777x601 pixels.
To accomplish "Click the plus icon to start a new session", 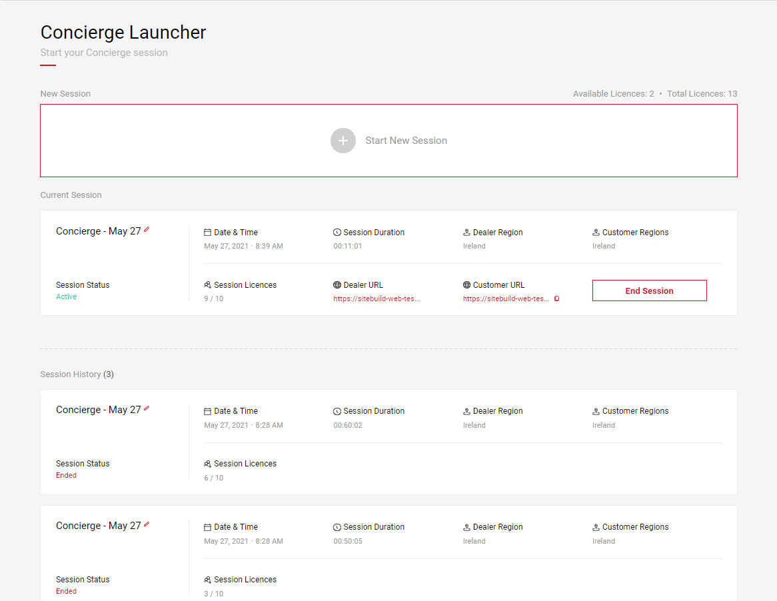I will (x=343, y=141).
